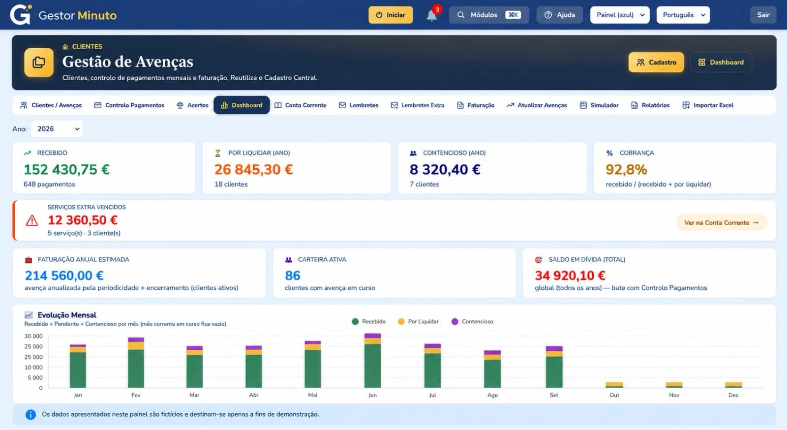The height and width of the screenshot is (430, 787).
Task: Open the Simulador tab
Action: 599,105
